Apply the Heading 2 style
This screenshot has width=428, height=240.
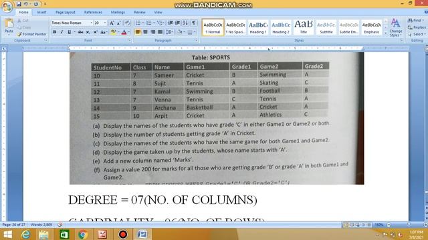(x=281, y=27)
